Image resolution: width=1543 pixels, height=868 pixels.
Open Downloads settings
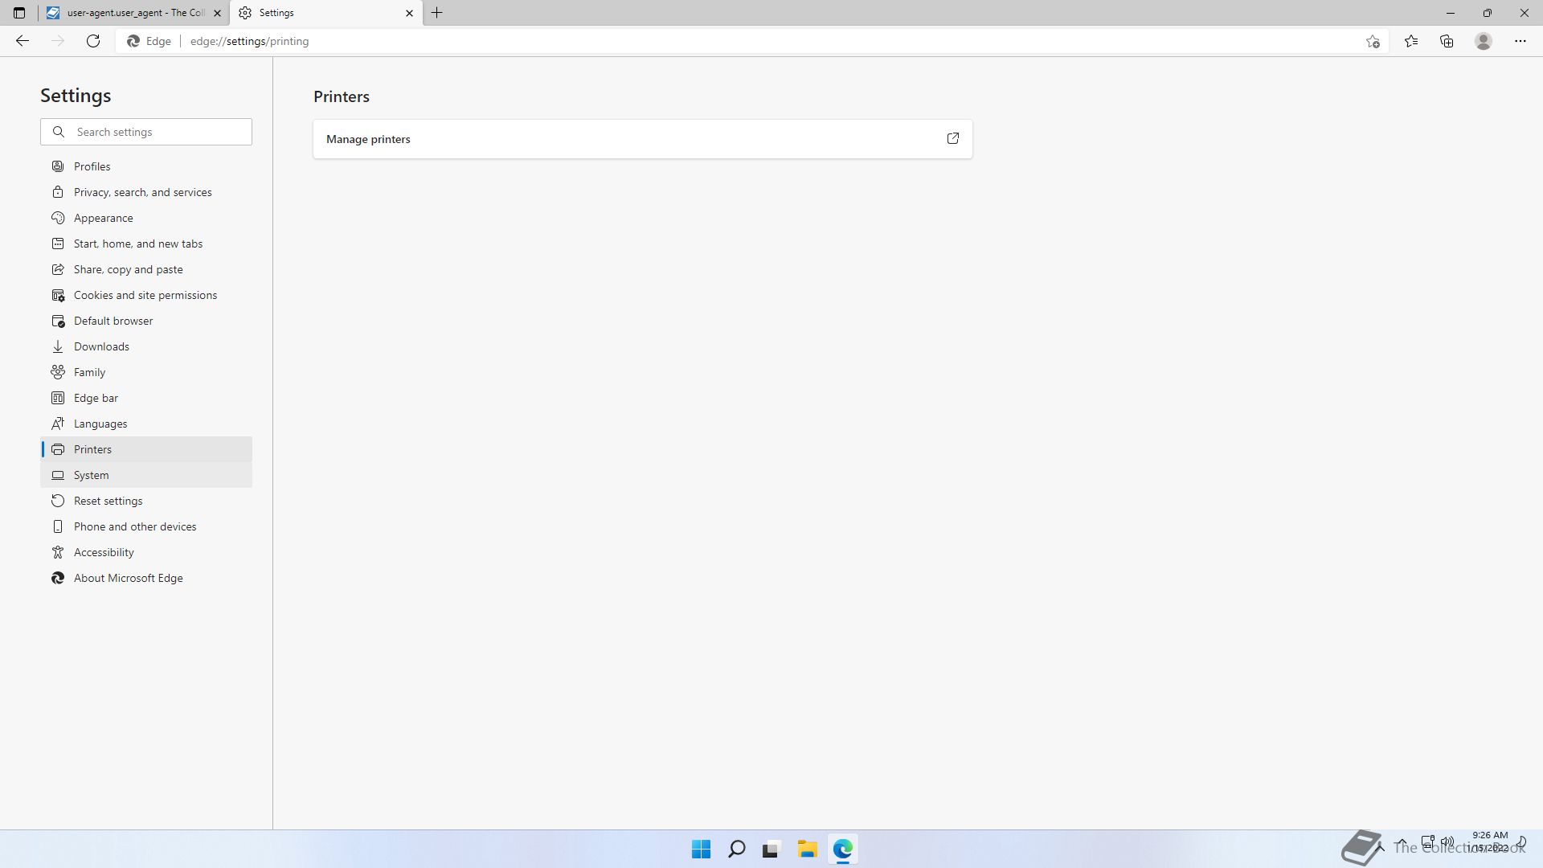click(146, 346)
